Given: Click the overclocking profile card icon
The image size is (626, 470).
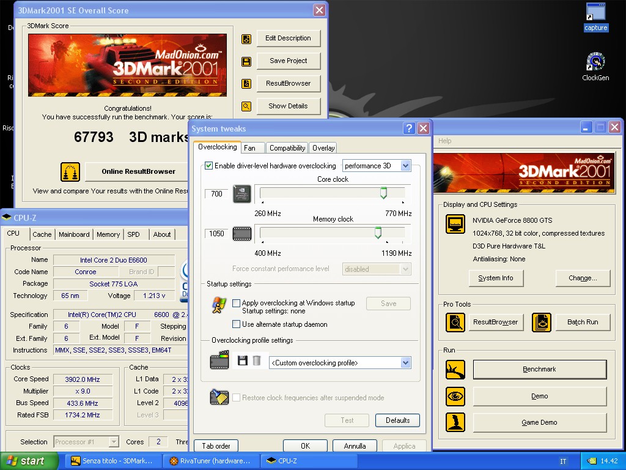Looking at the screenshot, I should click(219, 360).
